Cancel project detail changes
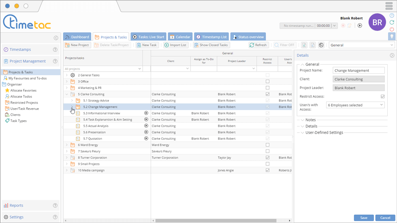 point(385,218)
